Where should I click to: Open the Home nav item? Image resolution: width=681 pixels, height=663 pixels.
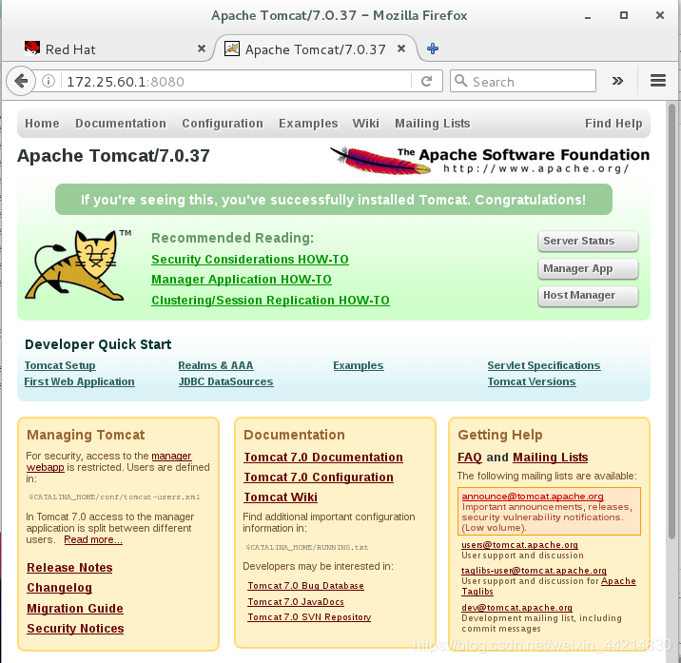click(42, 124)
